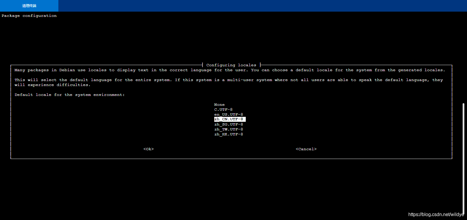467x220 pixels.
Task: Select the highlighted zh_CN.UTF-8 locale
Action: coord(230,119)
